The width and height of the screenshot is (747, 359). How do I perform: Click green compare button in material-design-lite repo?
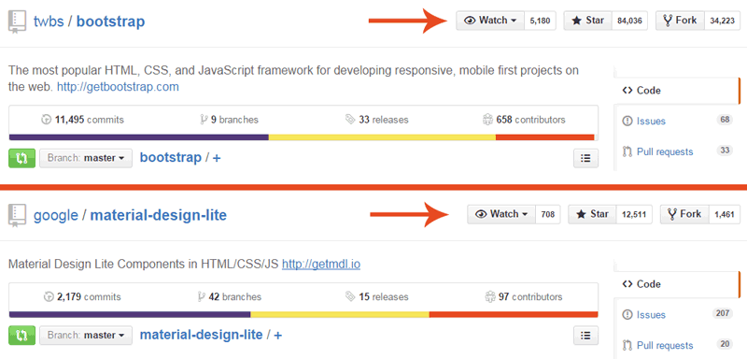21,336
